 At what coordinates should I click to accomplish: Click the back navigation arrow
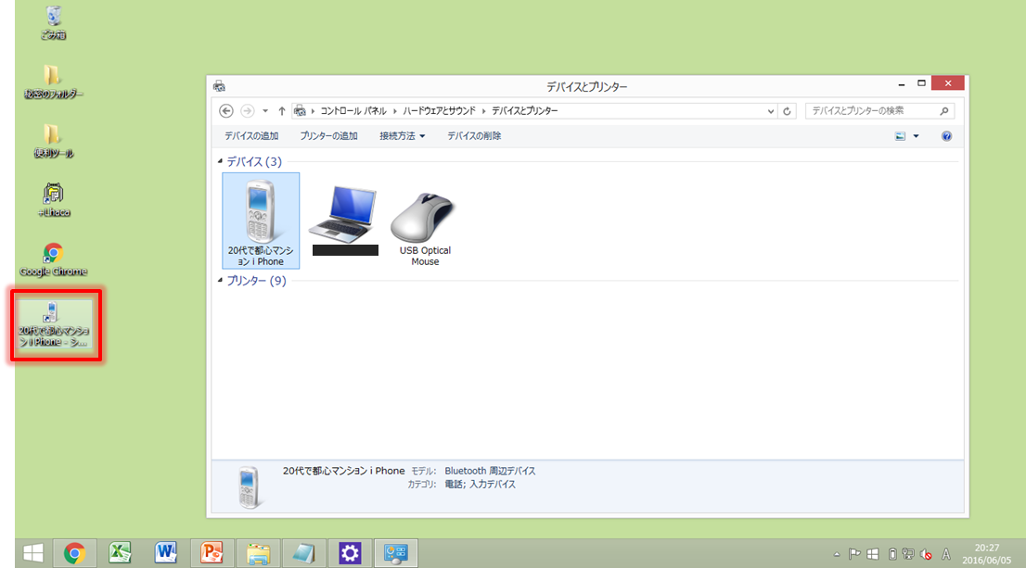pos(226,111)
